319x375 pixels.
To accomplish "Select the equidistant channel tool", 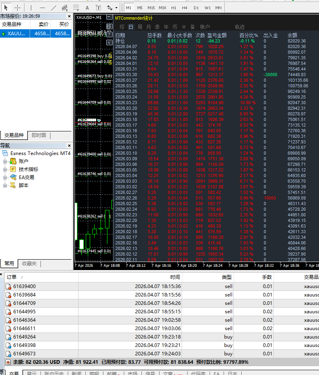I will [x=65, y=8].
